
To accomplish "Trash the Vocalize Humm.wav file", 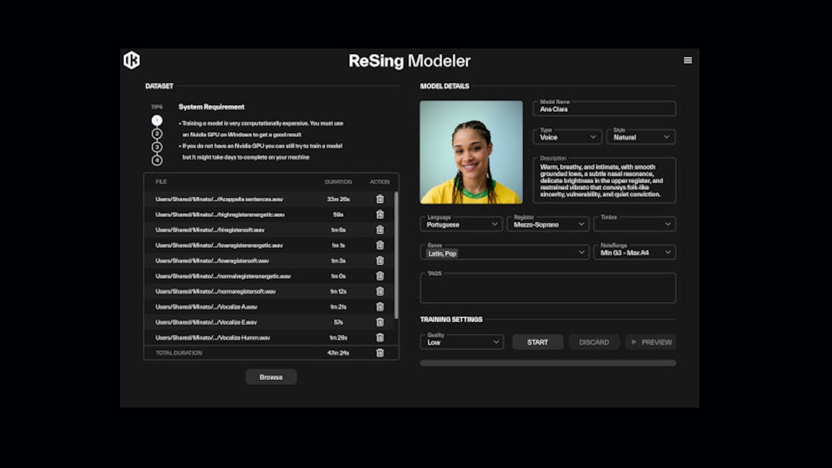I will (380, 337).
